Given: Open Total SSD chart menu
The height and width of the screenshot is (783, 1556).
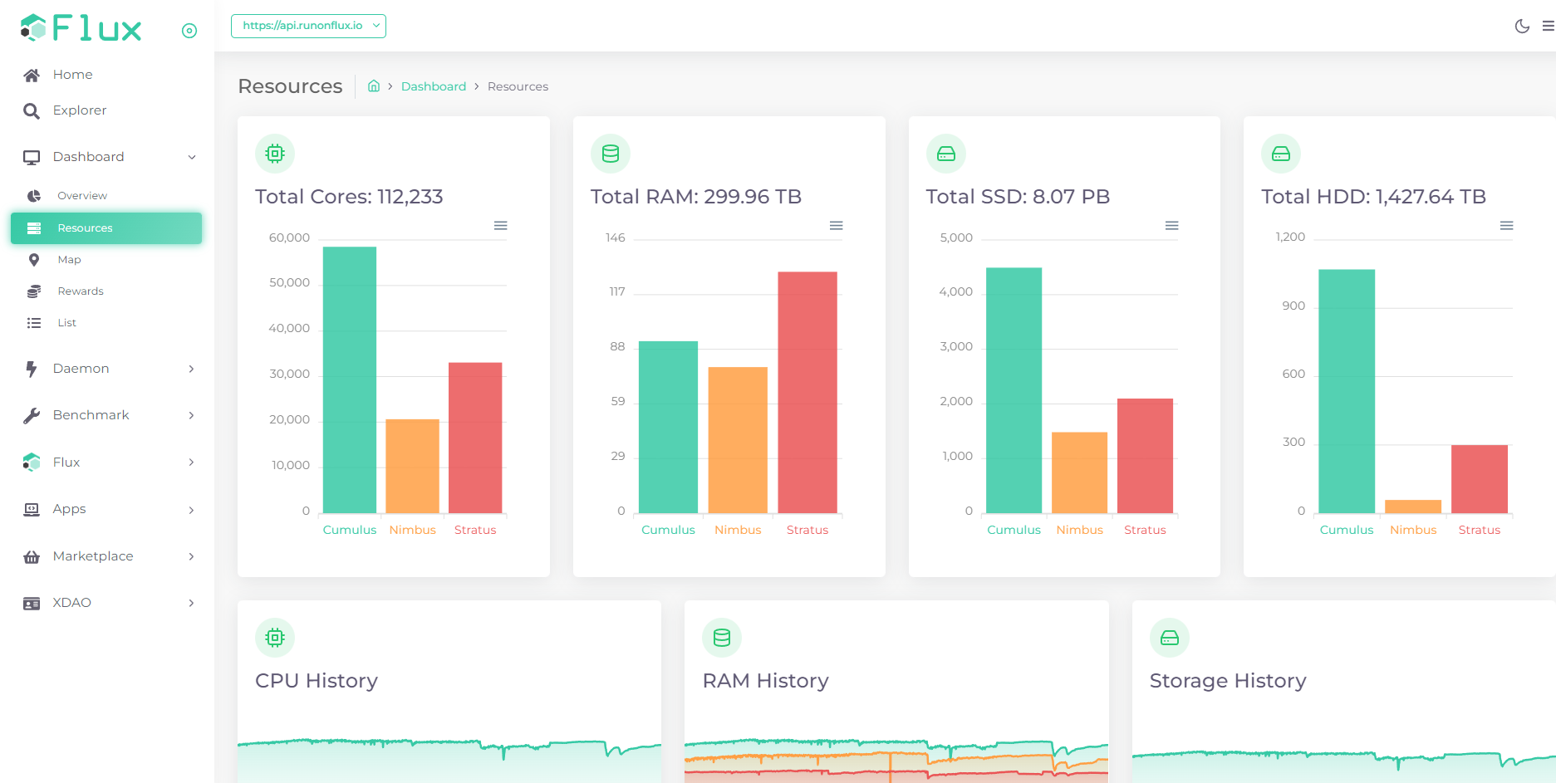Looking at the screenshot, I should pyautogui.click(x=1172, y=226).
